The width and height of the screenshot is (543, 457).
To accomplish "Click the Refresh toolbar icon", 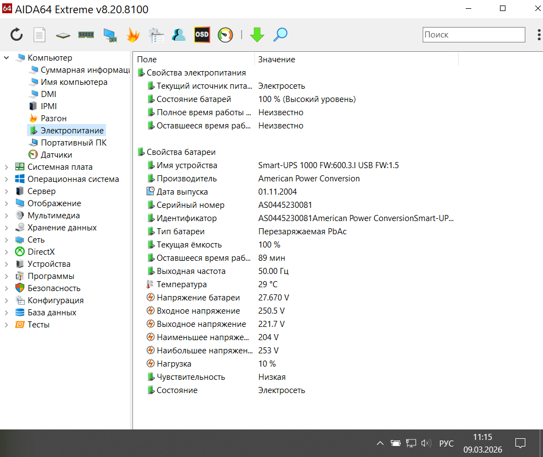I will pos(16,35).
